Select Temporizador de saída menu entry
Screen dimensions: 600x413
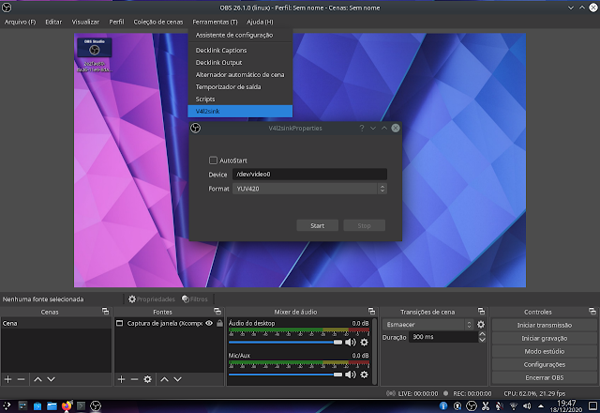[x=240, y=87]
